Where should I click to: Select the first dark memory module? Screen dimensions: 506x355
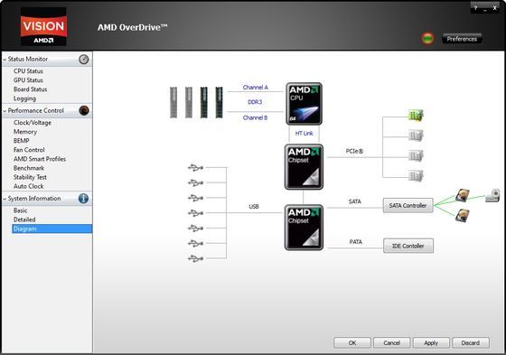(x=204, y=102)
